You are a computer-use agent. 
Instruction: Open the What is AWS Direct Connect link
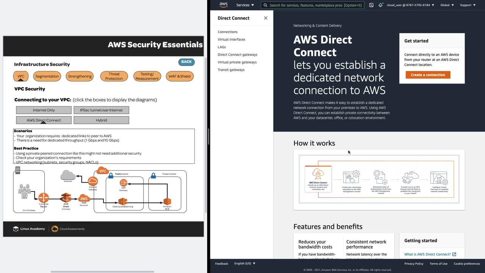coord(430,254)
